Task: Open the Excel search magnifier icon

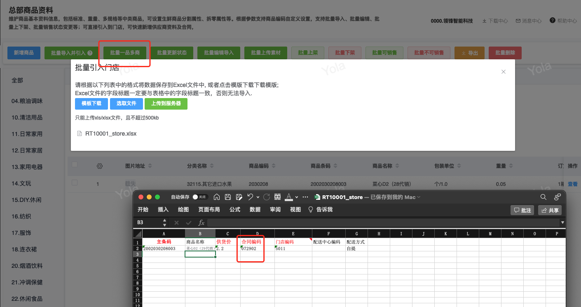Action: tap(544, 197)
